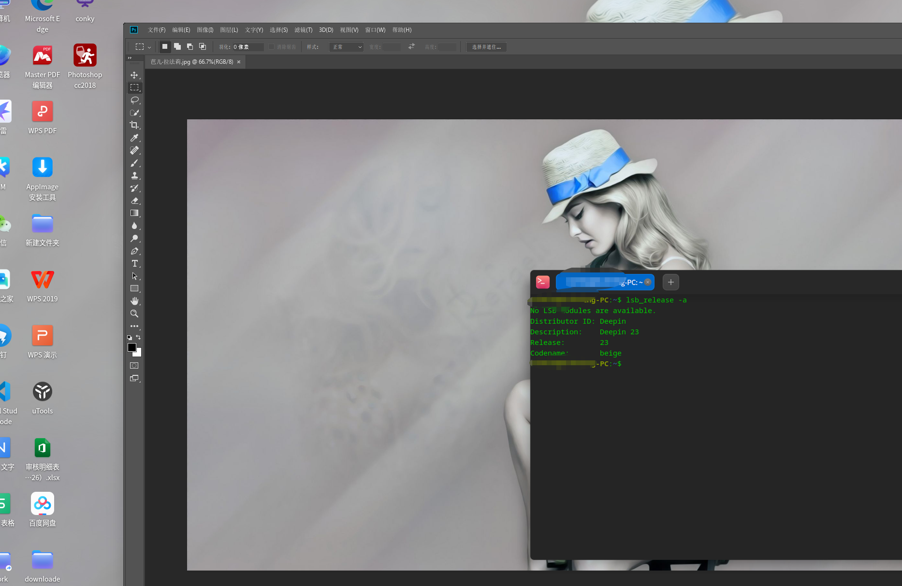Expand the collapsed toolbar double-arrow

(130, 58)
